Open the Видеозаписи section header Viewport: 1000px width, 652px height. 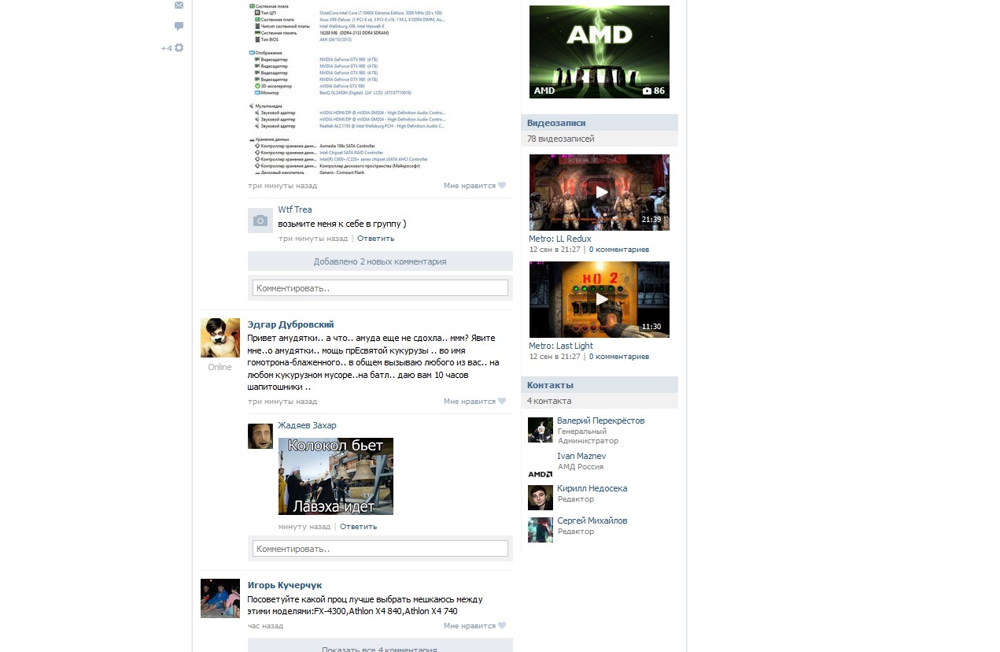556,123
